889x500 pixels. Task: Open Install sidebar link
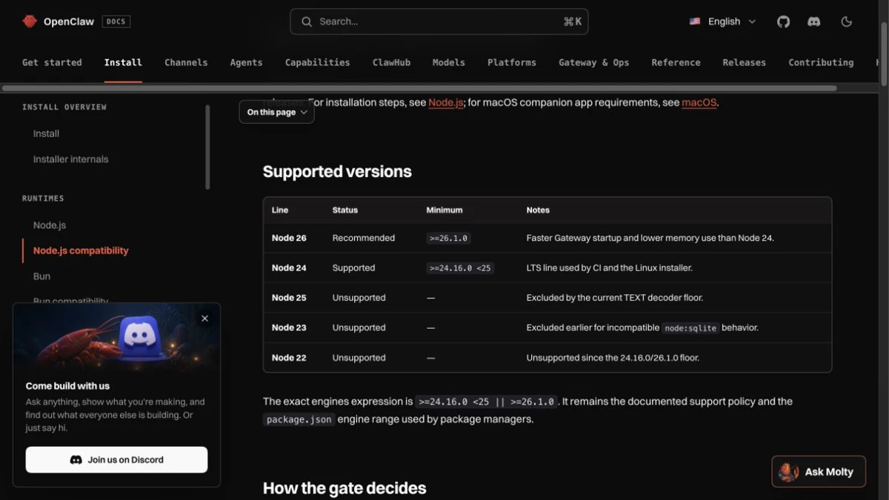(x=46, y=133)
